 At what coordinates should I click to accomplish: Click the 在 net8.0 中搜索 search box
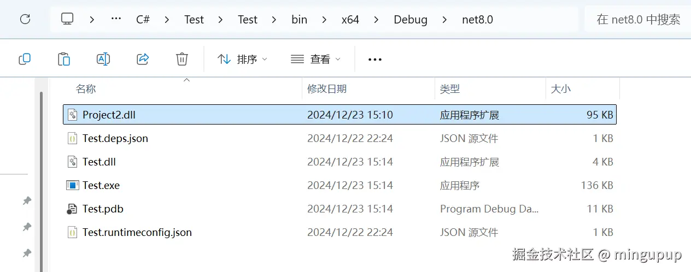(x=637, y=20)
